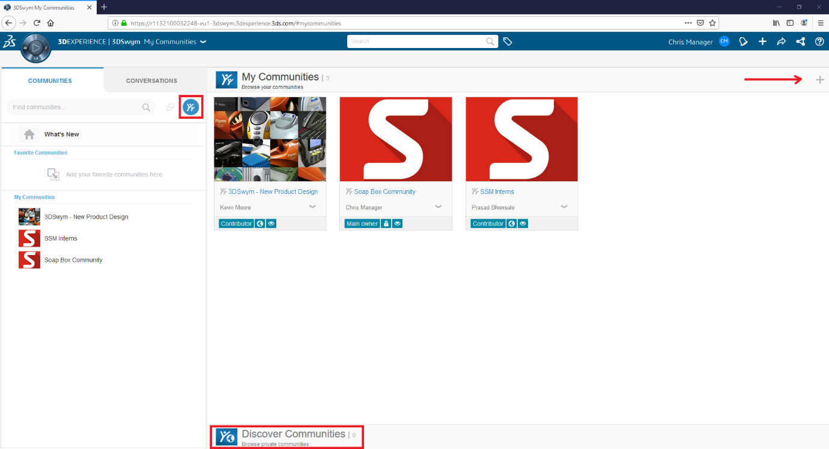Expand chevron on Soap Box Community card
The image size is (829, 449).
439,207
